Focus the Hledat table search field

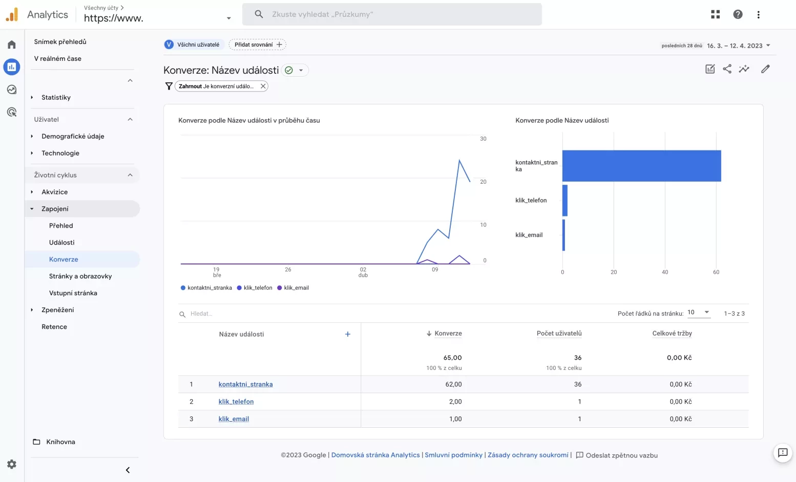[x=201, y=314]
